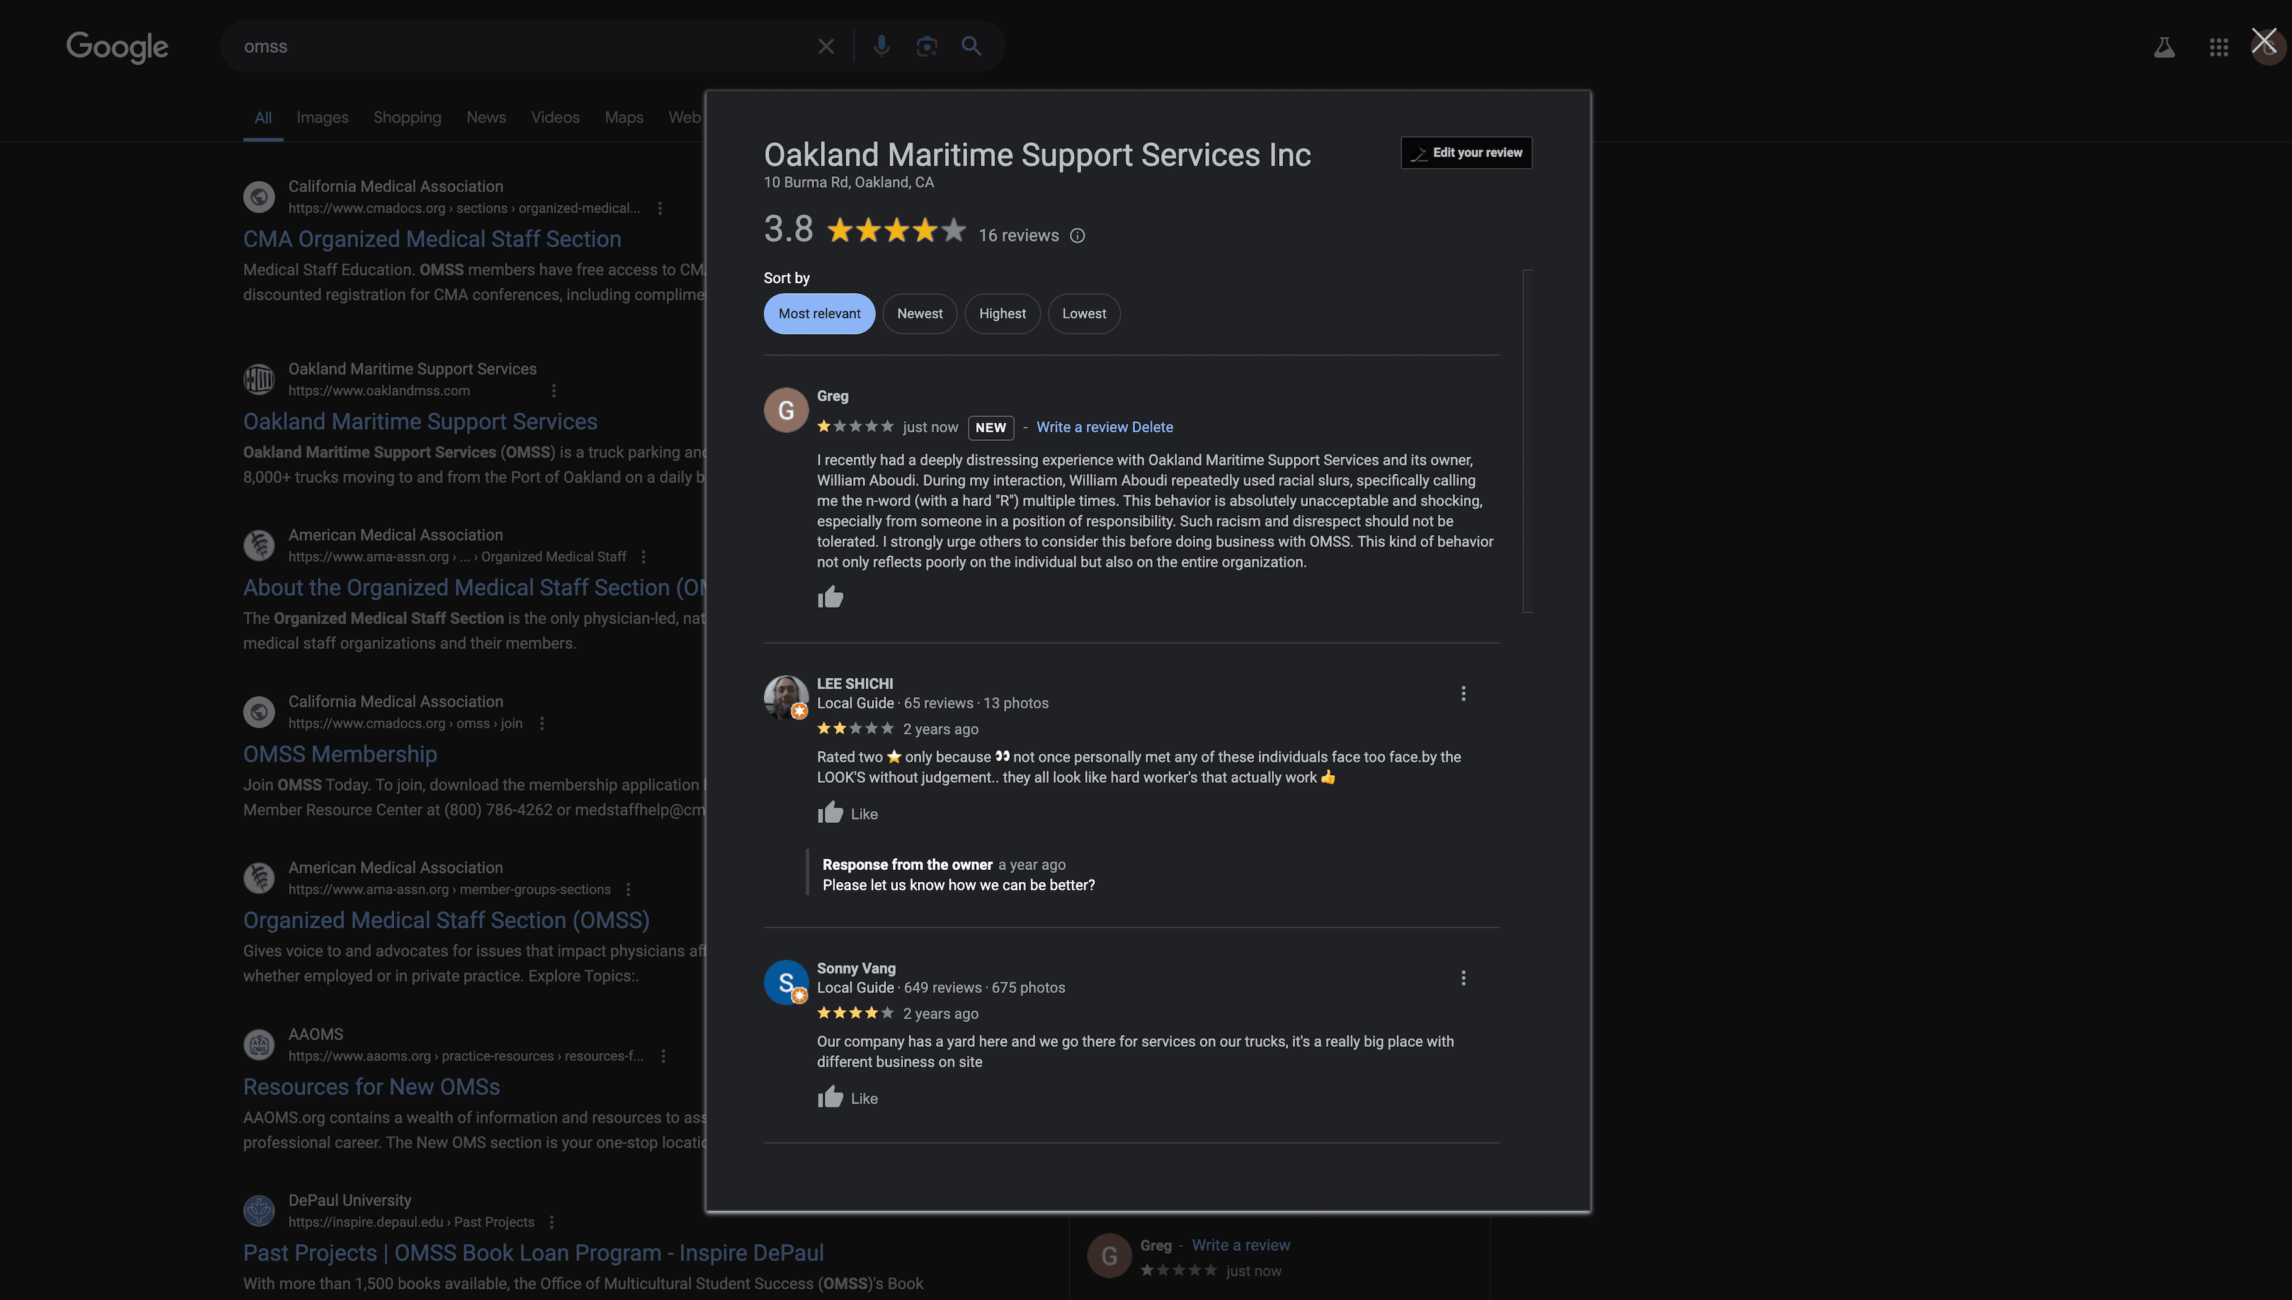Open OMSS Membership result

pyautogui.click(x=339, y=754)
